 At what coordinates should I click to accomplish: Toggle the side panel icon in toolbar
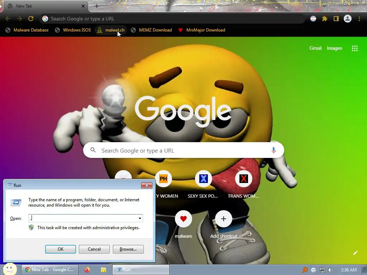point(336,19)
